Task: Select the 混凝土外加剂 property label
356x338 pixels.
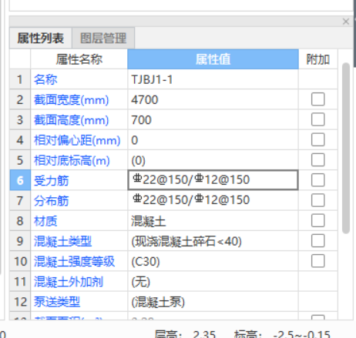Action: pos(69,282)
